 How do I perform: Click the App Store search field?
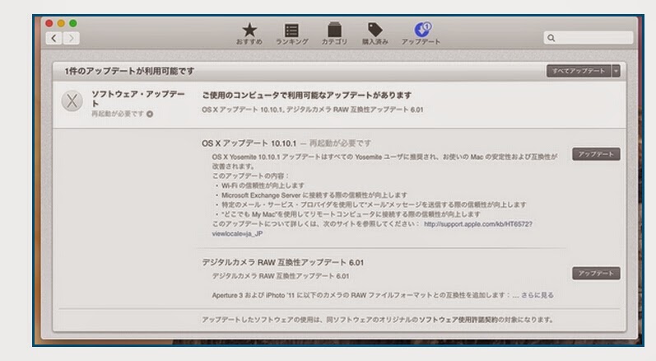589,38
